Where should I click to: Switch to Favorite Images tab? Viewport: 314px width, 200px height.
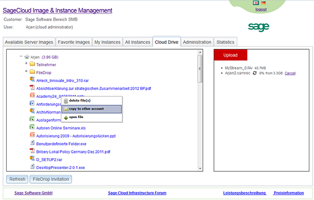74,42
